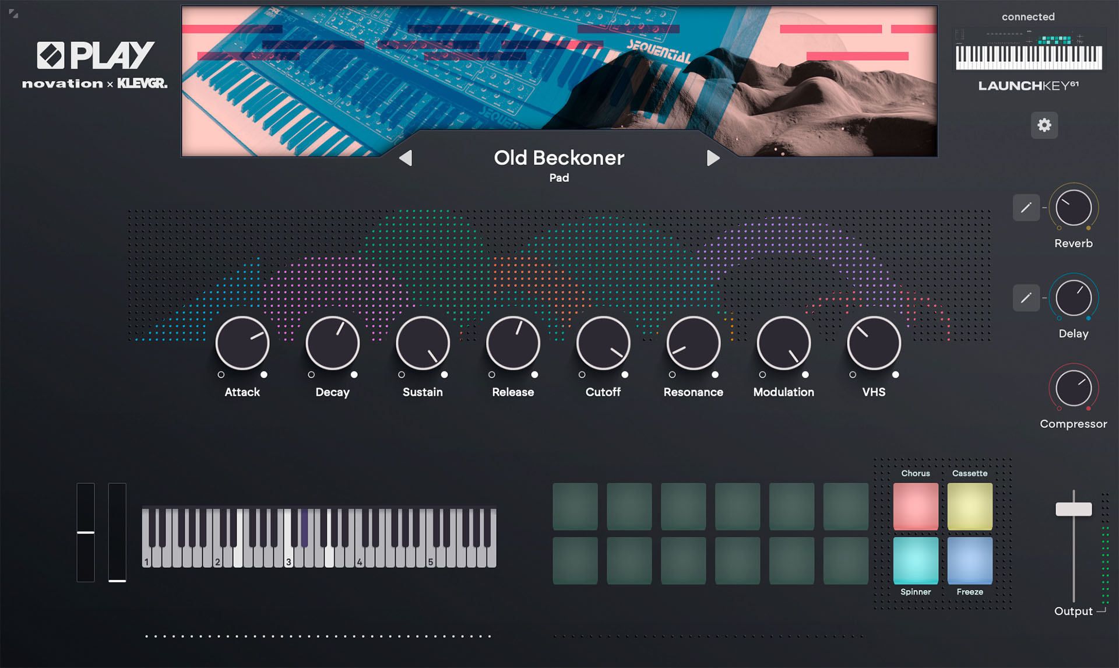Image resolution: width=1119 pixels, height=668 pixels.
Task: Open the Delay edit pencil button
Action: pos(1026,298)
